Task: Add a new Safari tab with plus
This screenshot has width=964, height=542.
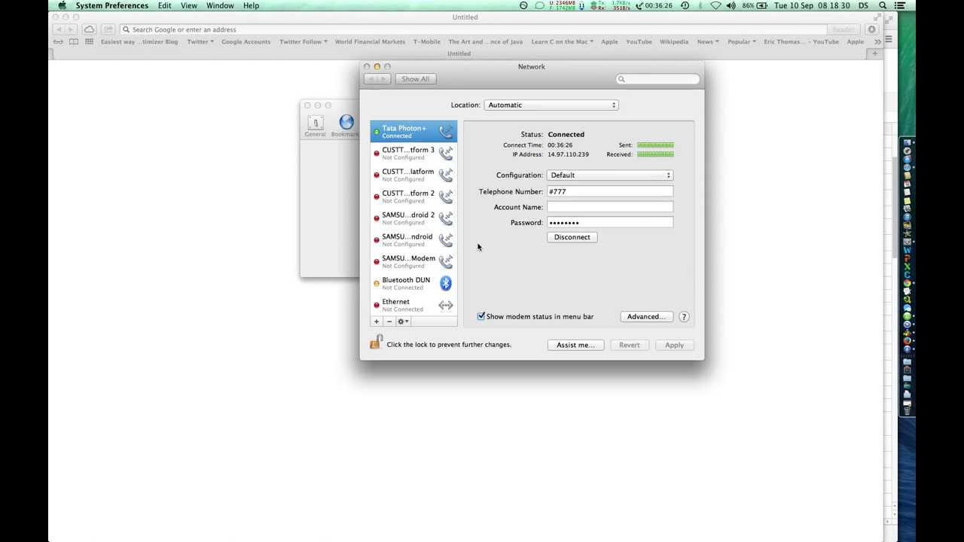Action: coord(875,53)
